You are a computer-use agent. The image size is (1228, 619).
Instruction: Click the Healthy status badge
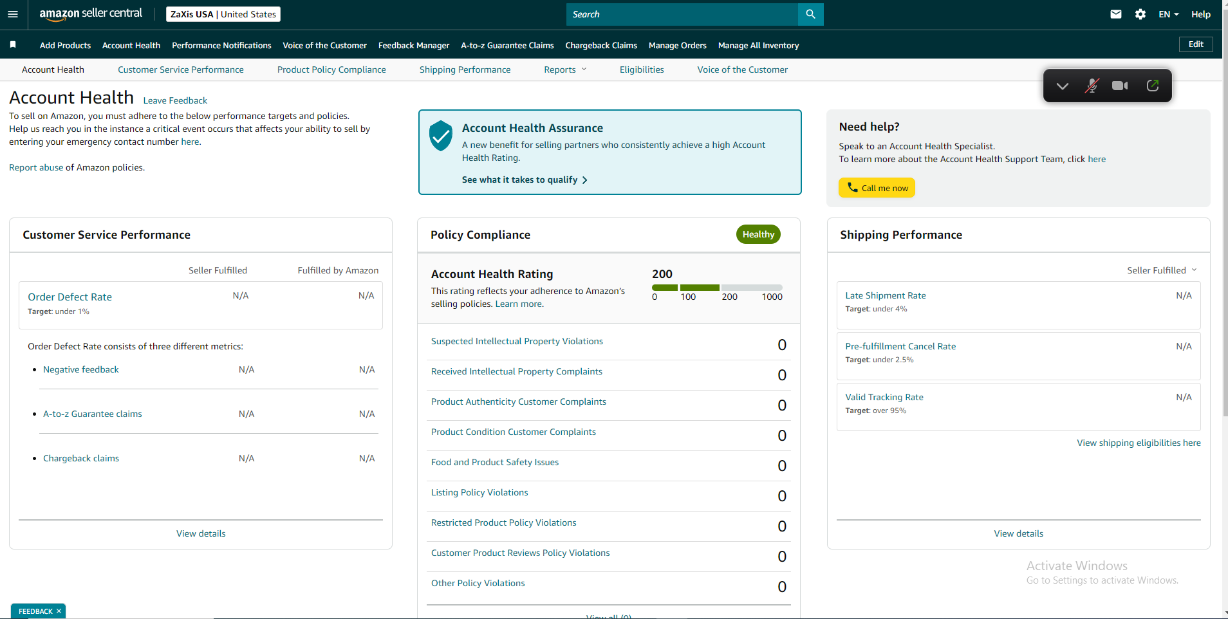click(758, 234)
